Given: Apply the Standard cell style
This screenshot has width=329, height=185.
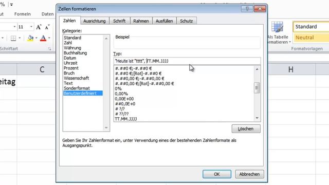Looking at the screenshot, I should [311, 27].
